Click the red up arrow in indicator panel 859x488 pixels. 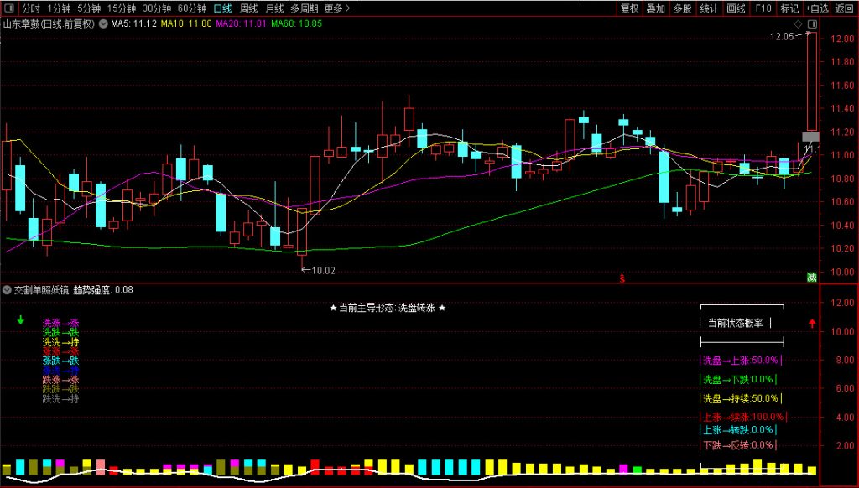[811, 323]
